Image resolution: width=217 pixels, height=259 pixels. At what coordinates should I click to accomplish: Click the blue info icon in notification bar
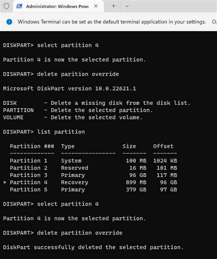(x=9, y=22)
